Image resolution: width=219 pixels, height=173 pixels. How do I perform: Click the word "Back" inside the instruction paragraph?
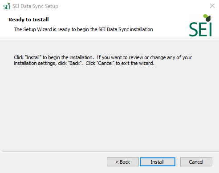pos(74,63)
